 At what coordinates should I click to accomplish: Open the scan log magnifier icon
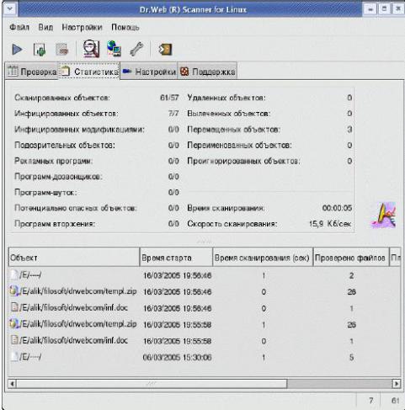[92, 49]
